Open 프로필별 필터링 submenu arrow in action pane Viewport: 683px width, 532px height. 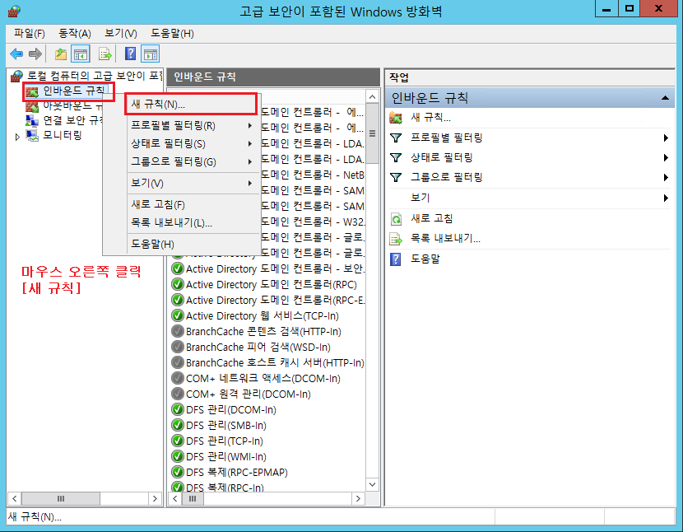pos(666,138)
